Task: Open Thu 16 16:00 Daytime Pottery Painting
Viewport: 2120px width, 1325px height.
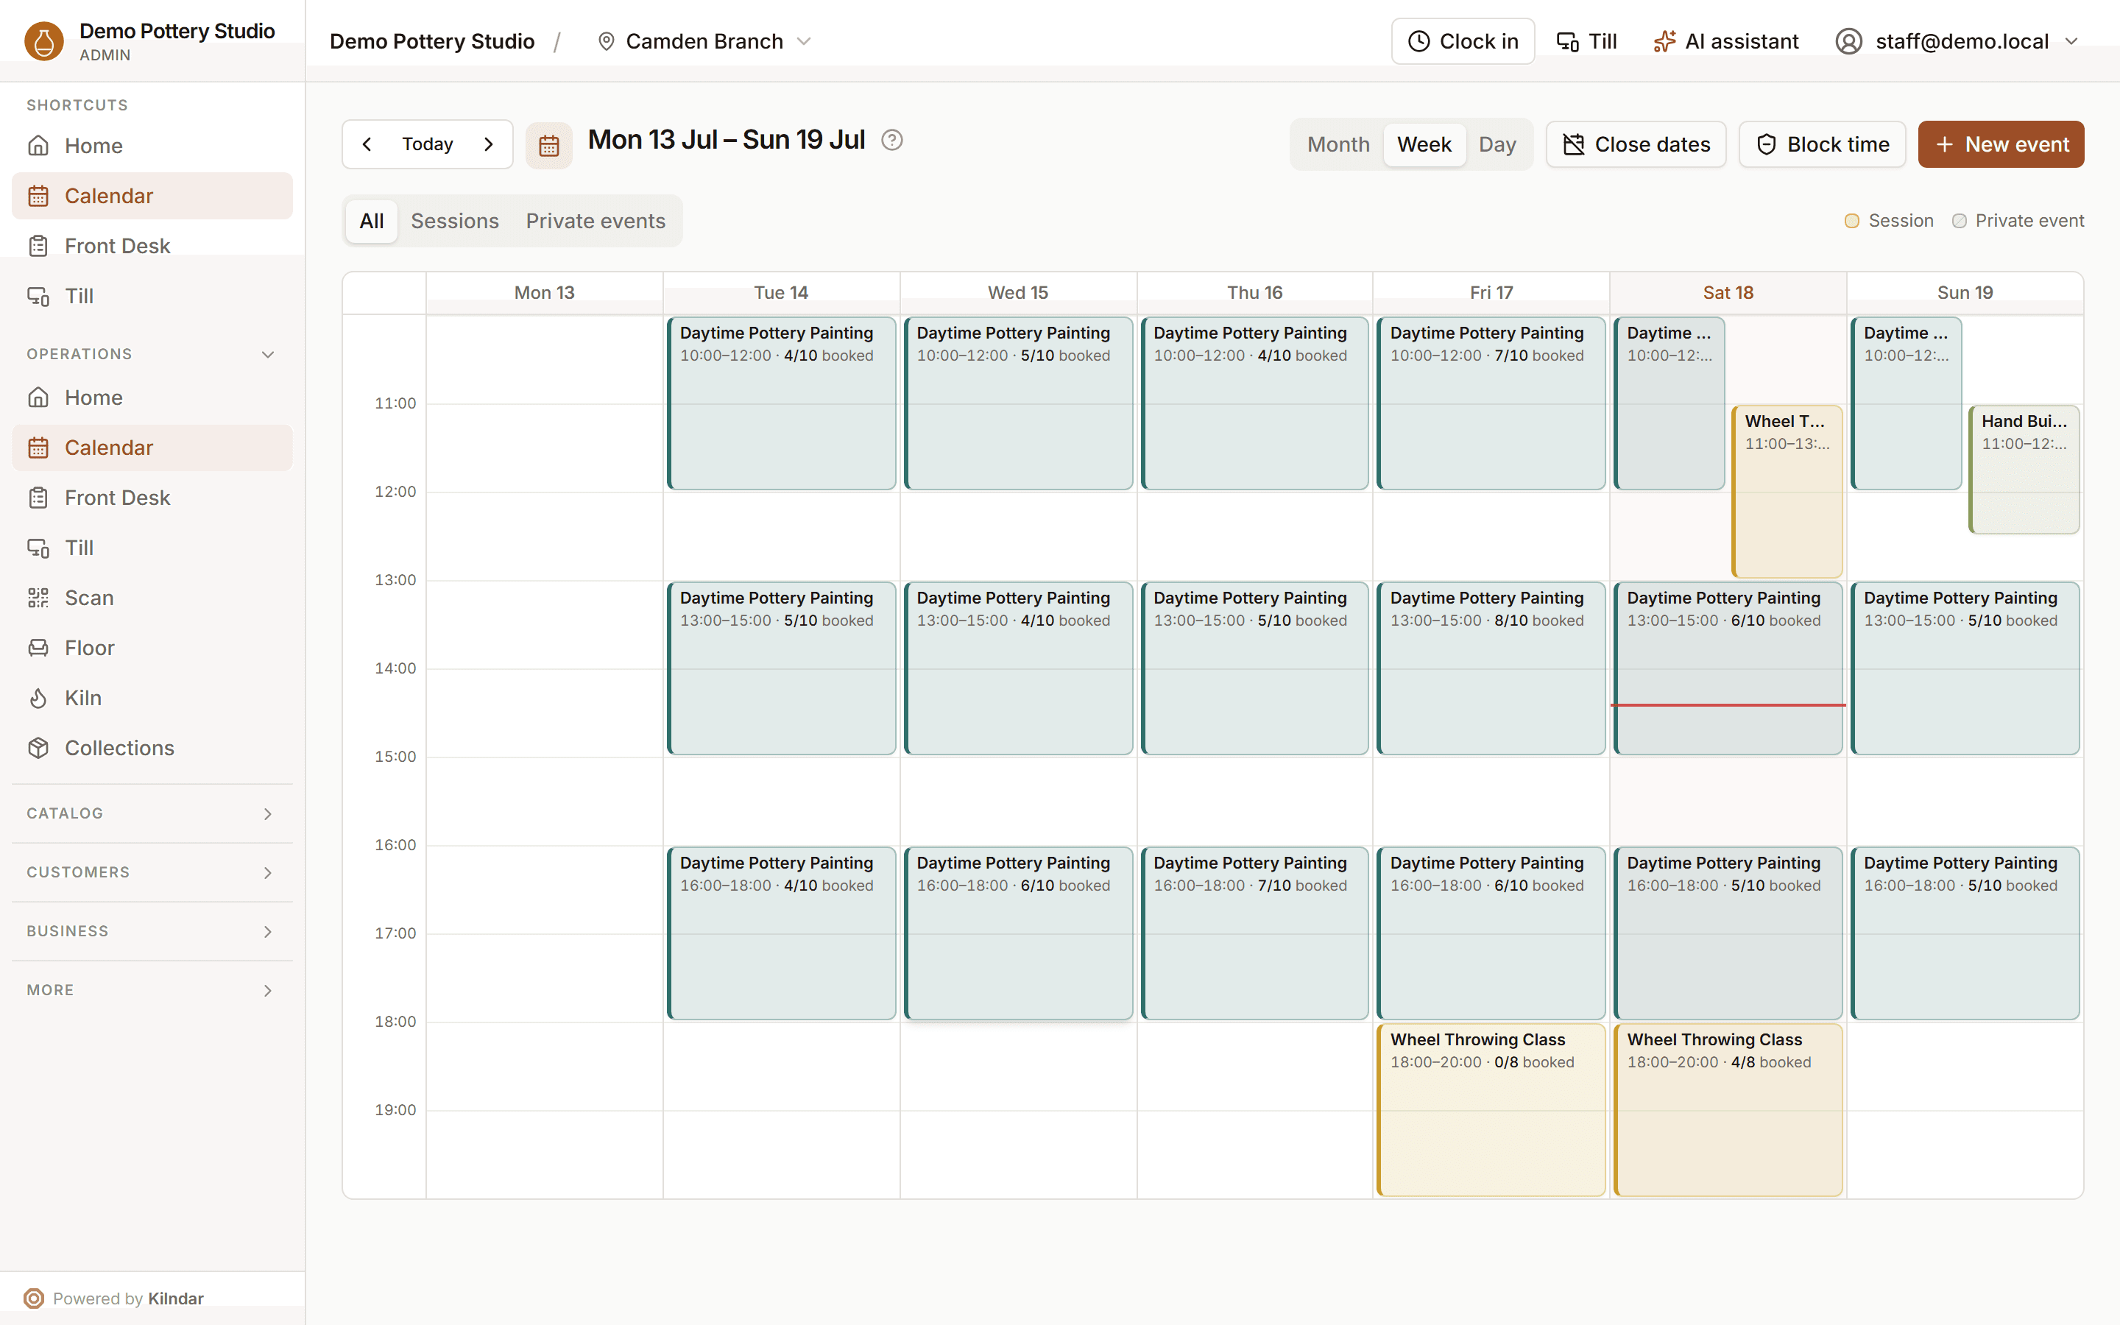Action: click(1254, 933)
